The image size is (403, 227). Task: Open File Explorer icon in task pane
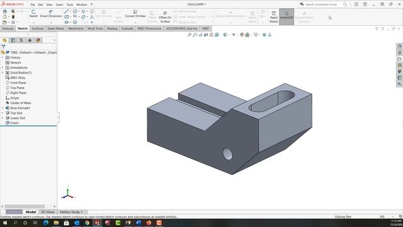[x=399, y=59]
